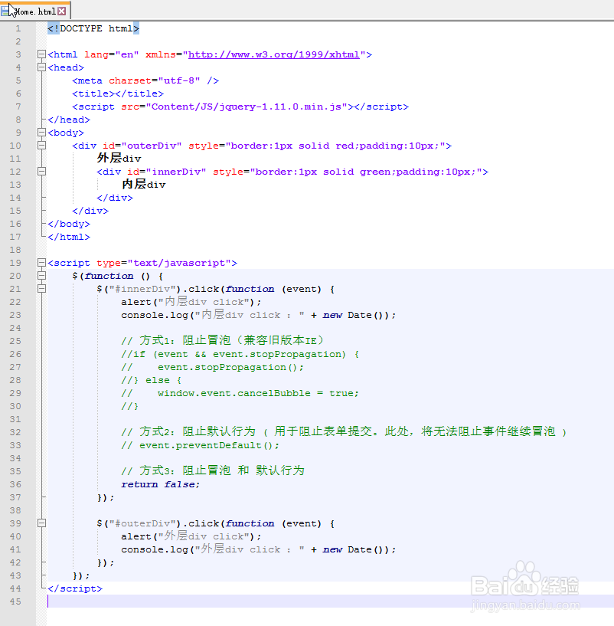Collapse the script tag fold on line 19
Image resolution: width=614 pixels, height=626 pixels.
click(41, 262)
